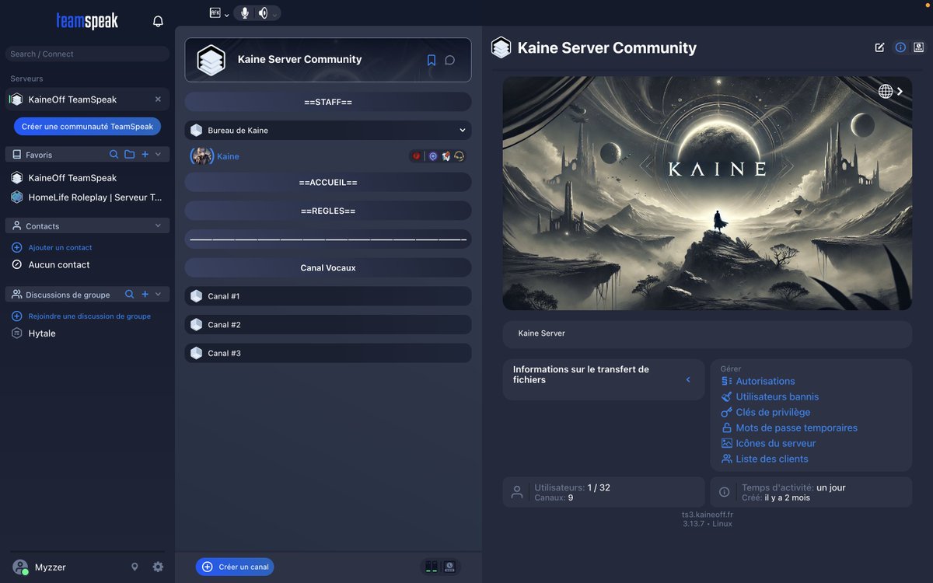
Task: Open the location pin icon
Action: pyautogui.click(x=135, y=567)
